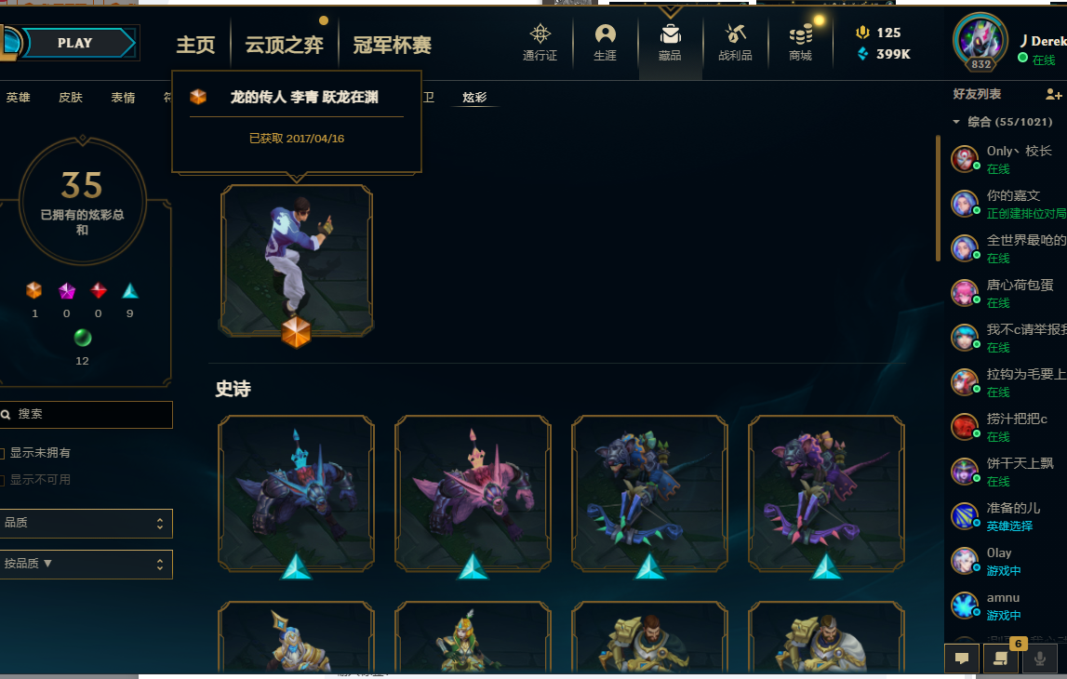This screenshot has height=679, width=1067.
Task: Select the Lee Sin dragon chroma thumbnail
Action: [296, 261]
